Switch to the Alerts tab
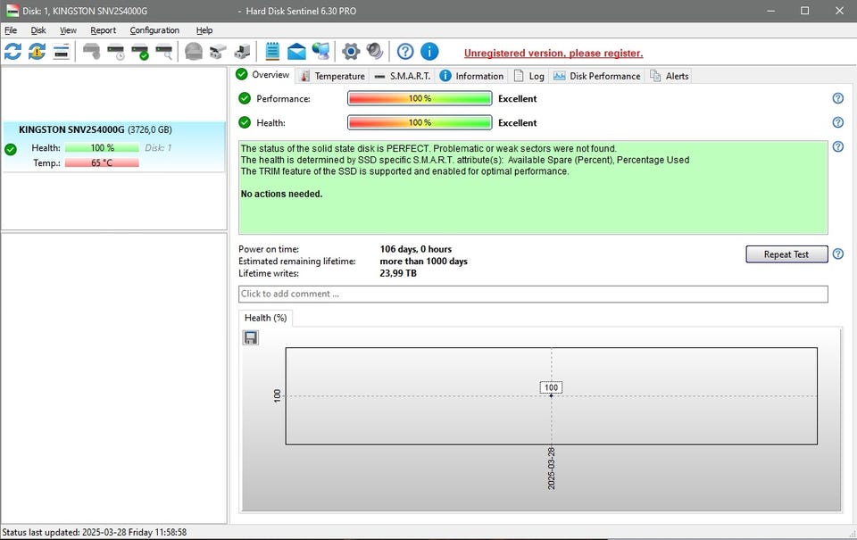 [670, 76]
